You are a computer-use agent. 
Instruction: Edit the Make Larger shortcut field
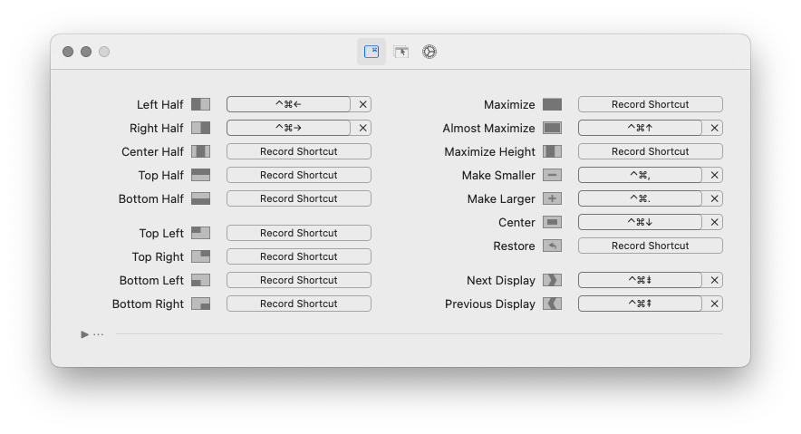[640, 198]
